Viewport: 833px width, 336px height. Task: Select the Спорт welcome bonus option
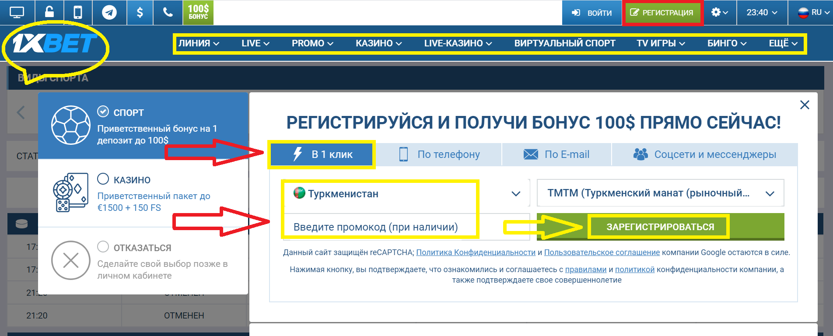pyautogui.click(x=103, y=112)
